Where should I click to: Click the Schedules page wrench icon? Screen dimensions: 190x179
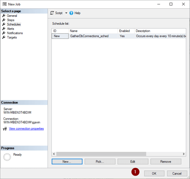(x=4, y=24)
